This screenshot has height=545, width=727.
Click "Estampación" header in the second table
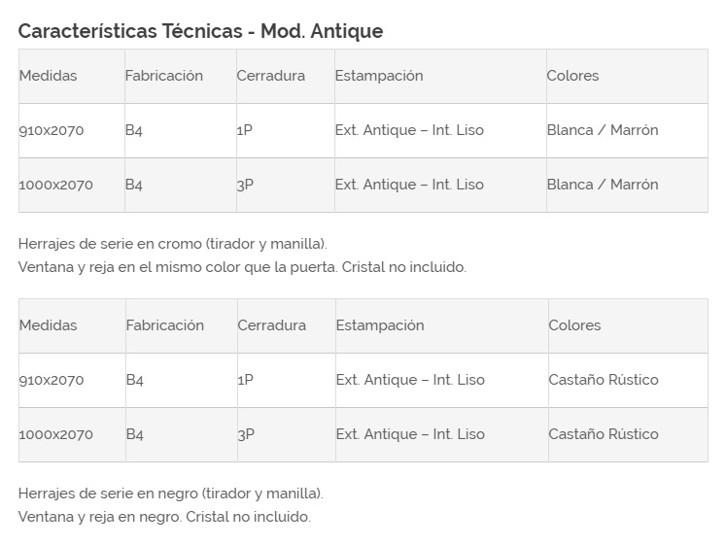380,325
